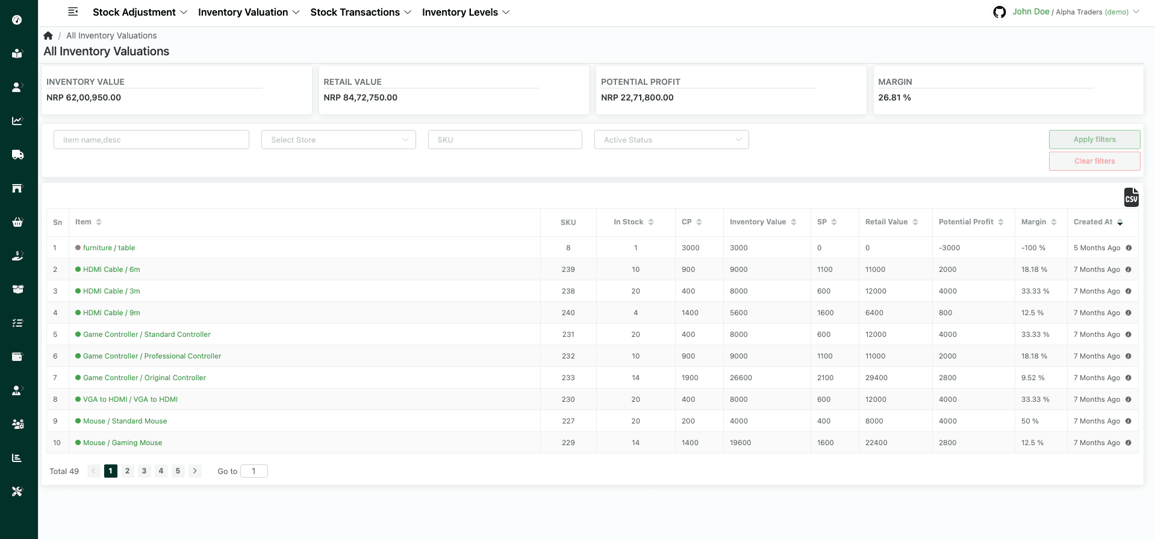Screen dimensions: 1155x539
Task: Open the shopping basket sidebar icon
Action: (17, 222)
